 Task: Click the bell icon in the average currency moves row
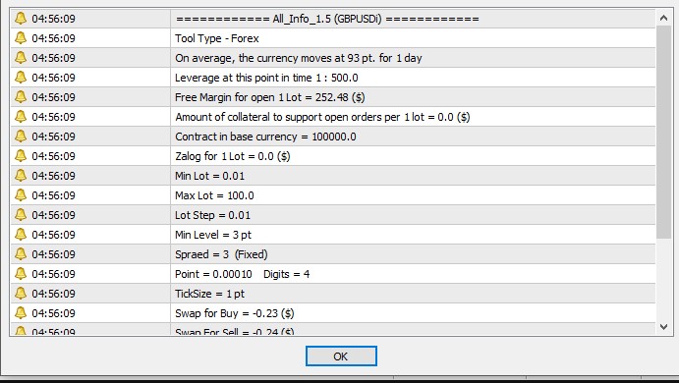coord(21,58)
